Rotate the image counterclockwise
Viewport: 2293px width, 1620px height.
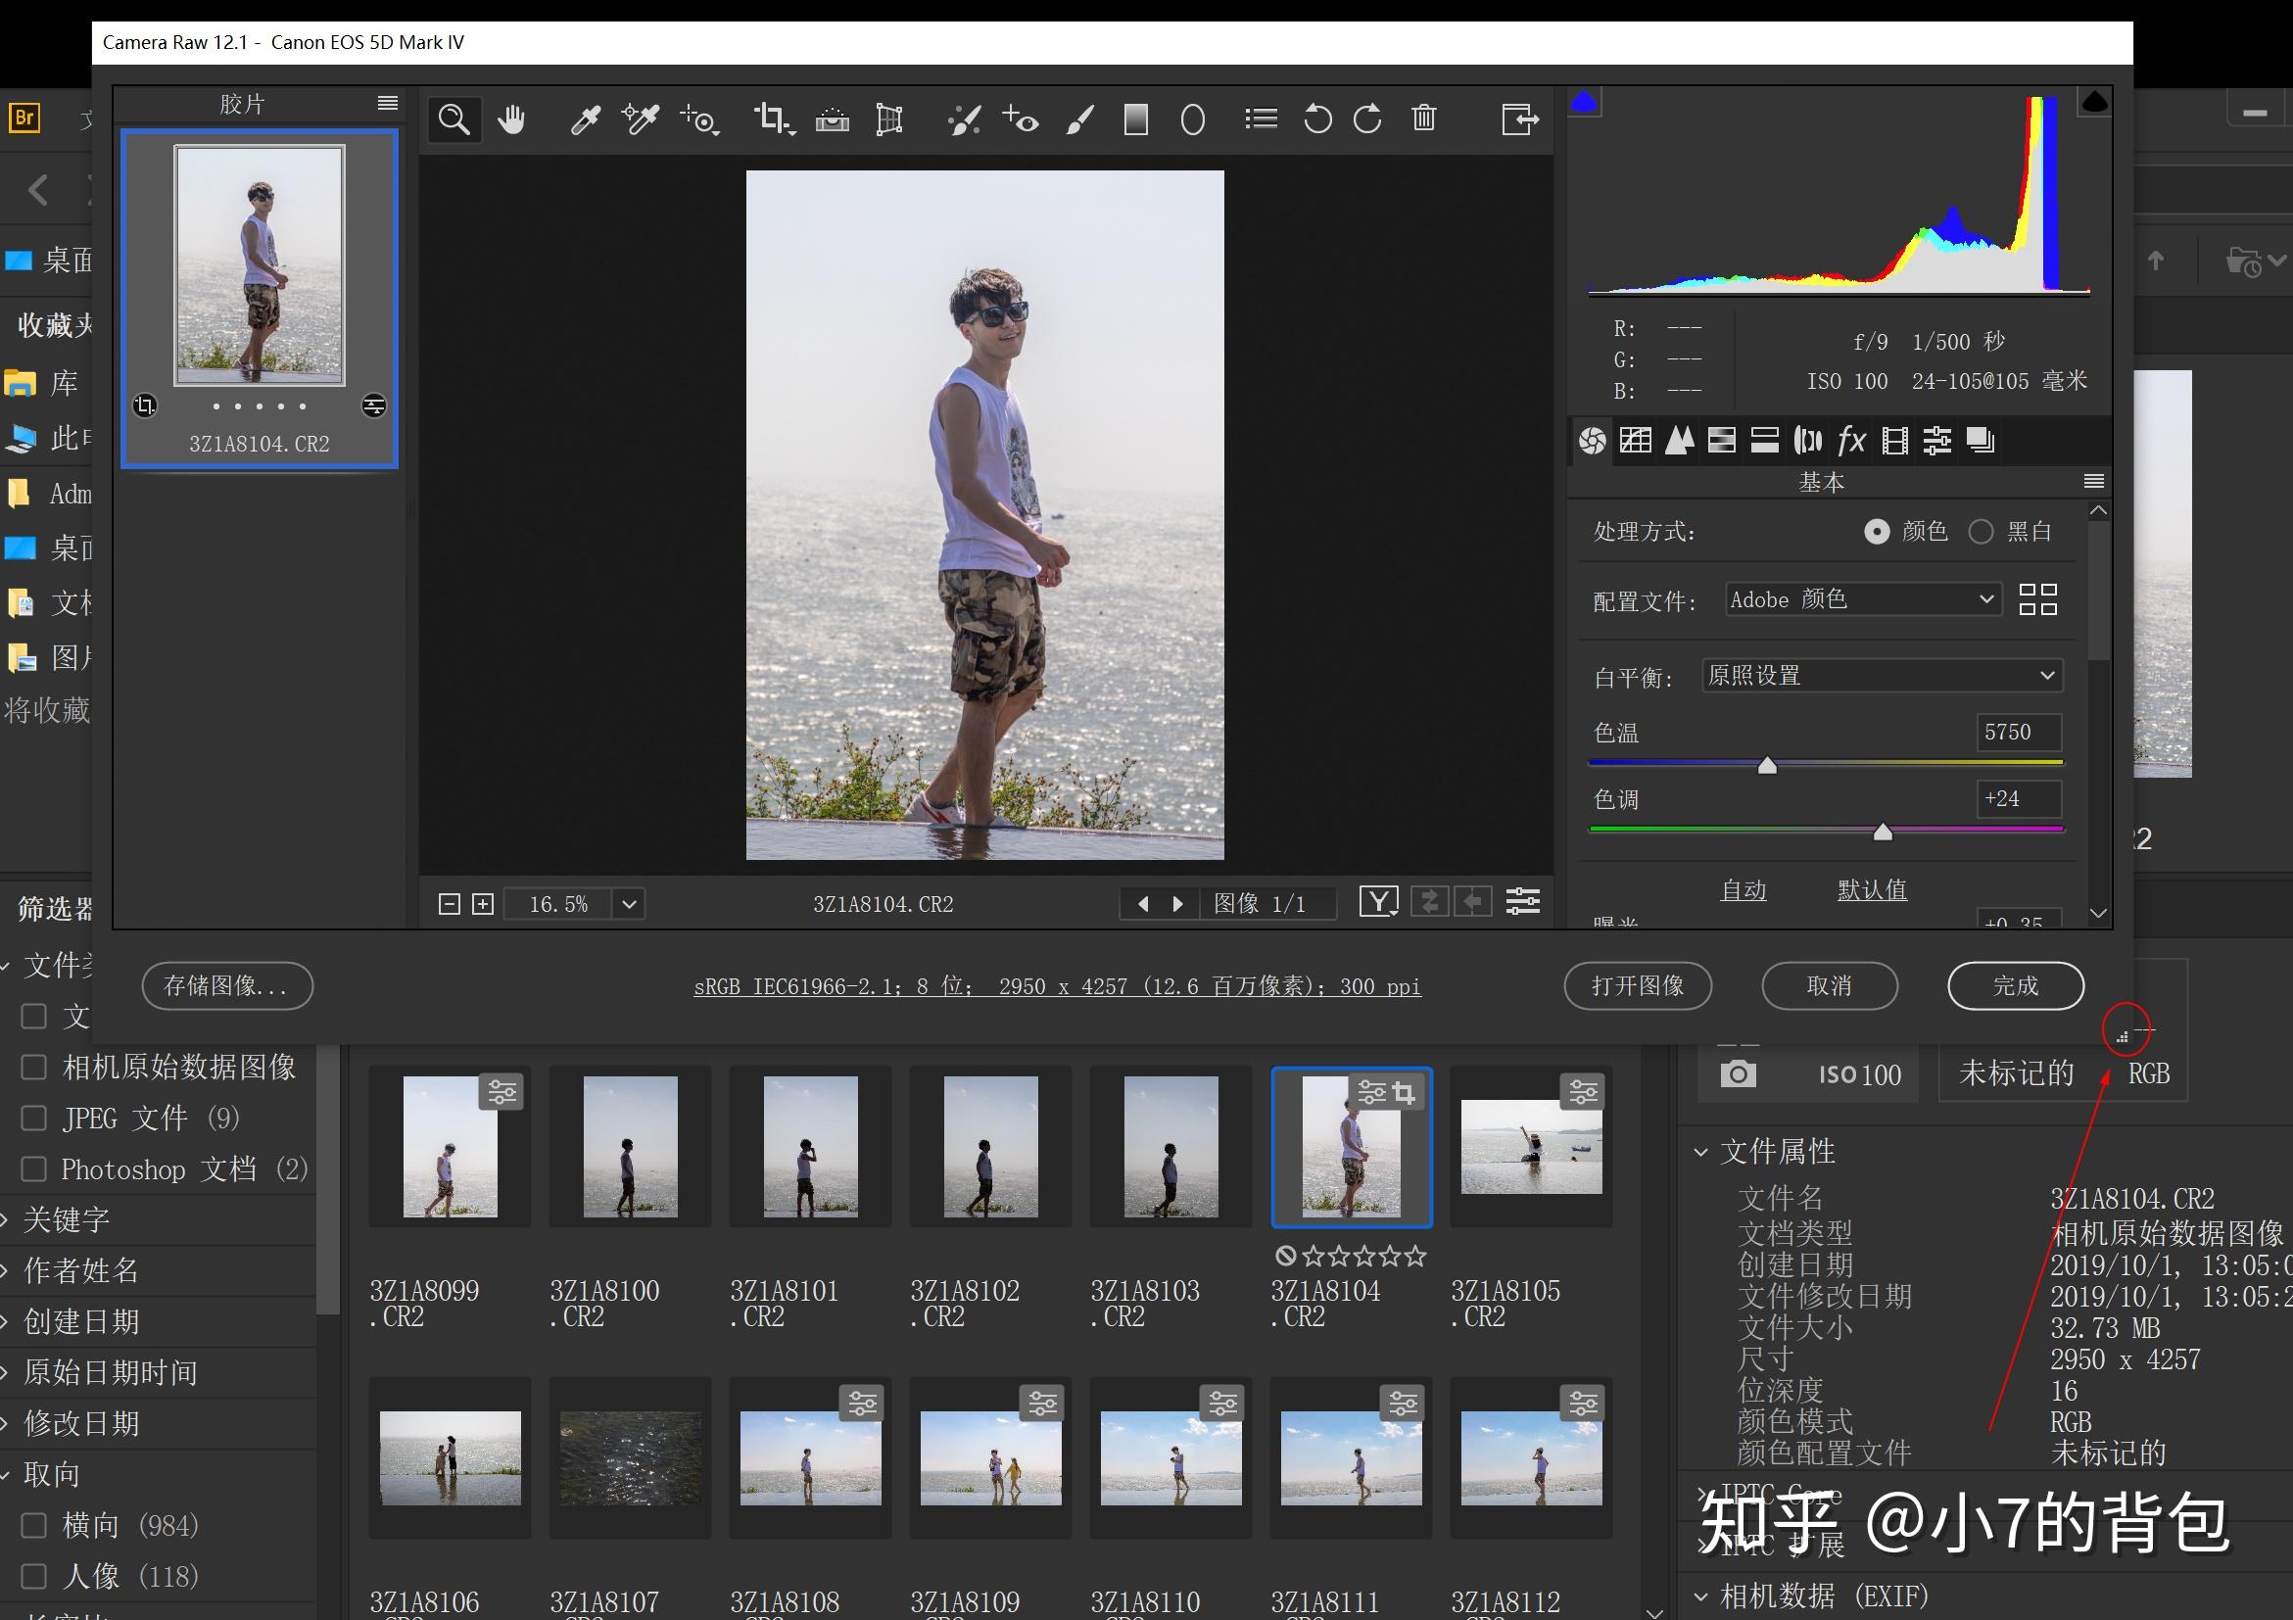(1317, 119)
